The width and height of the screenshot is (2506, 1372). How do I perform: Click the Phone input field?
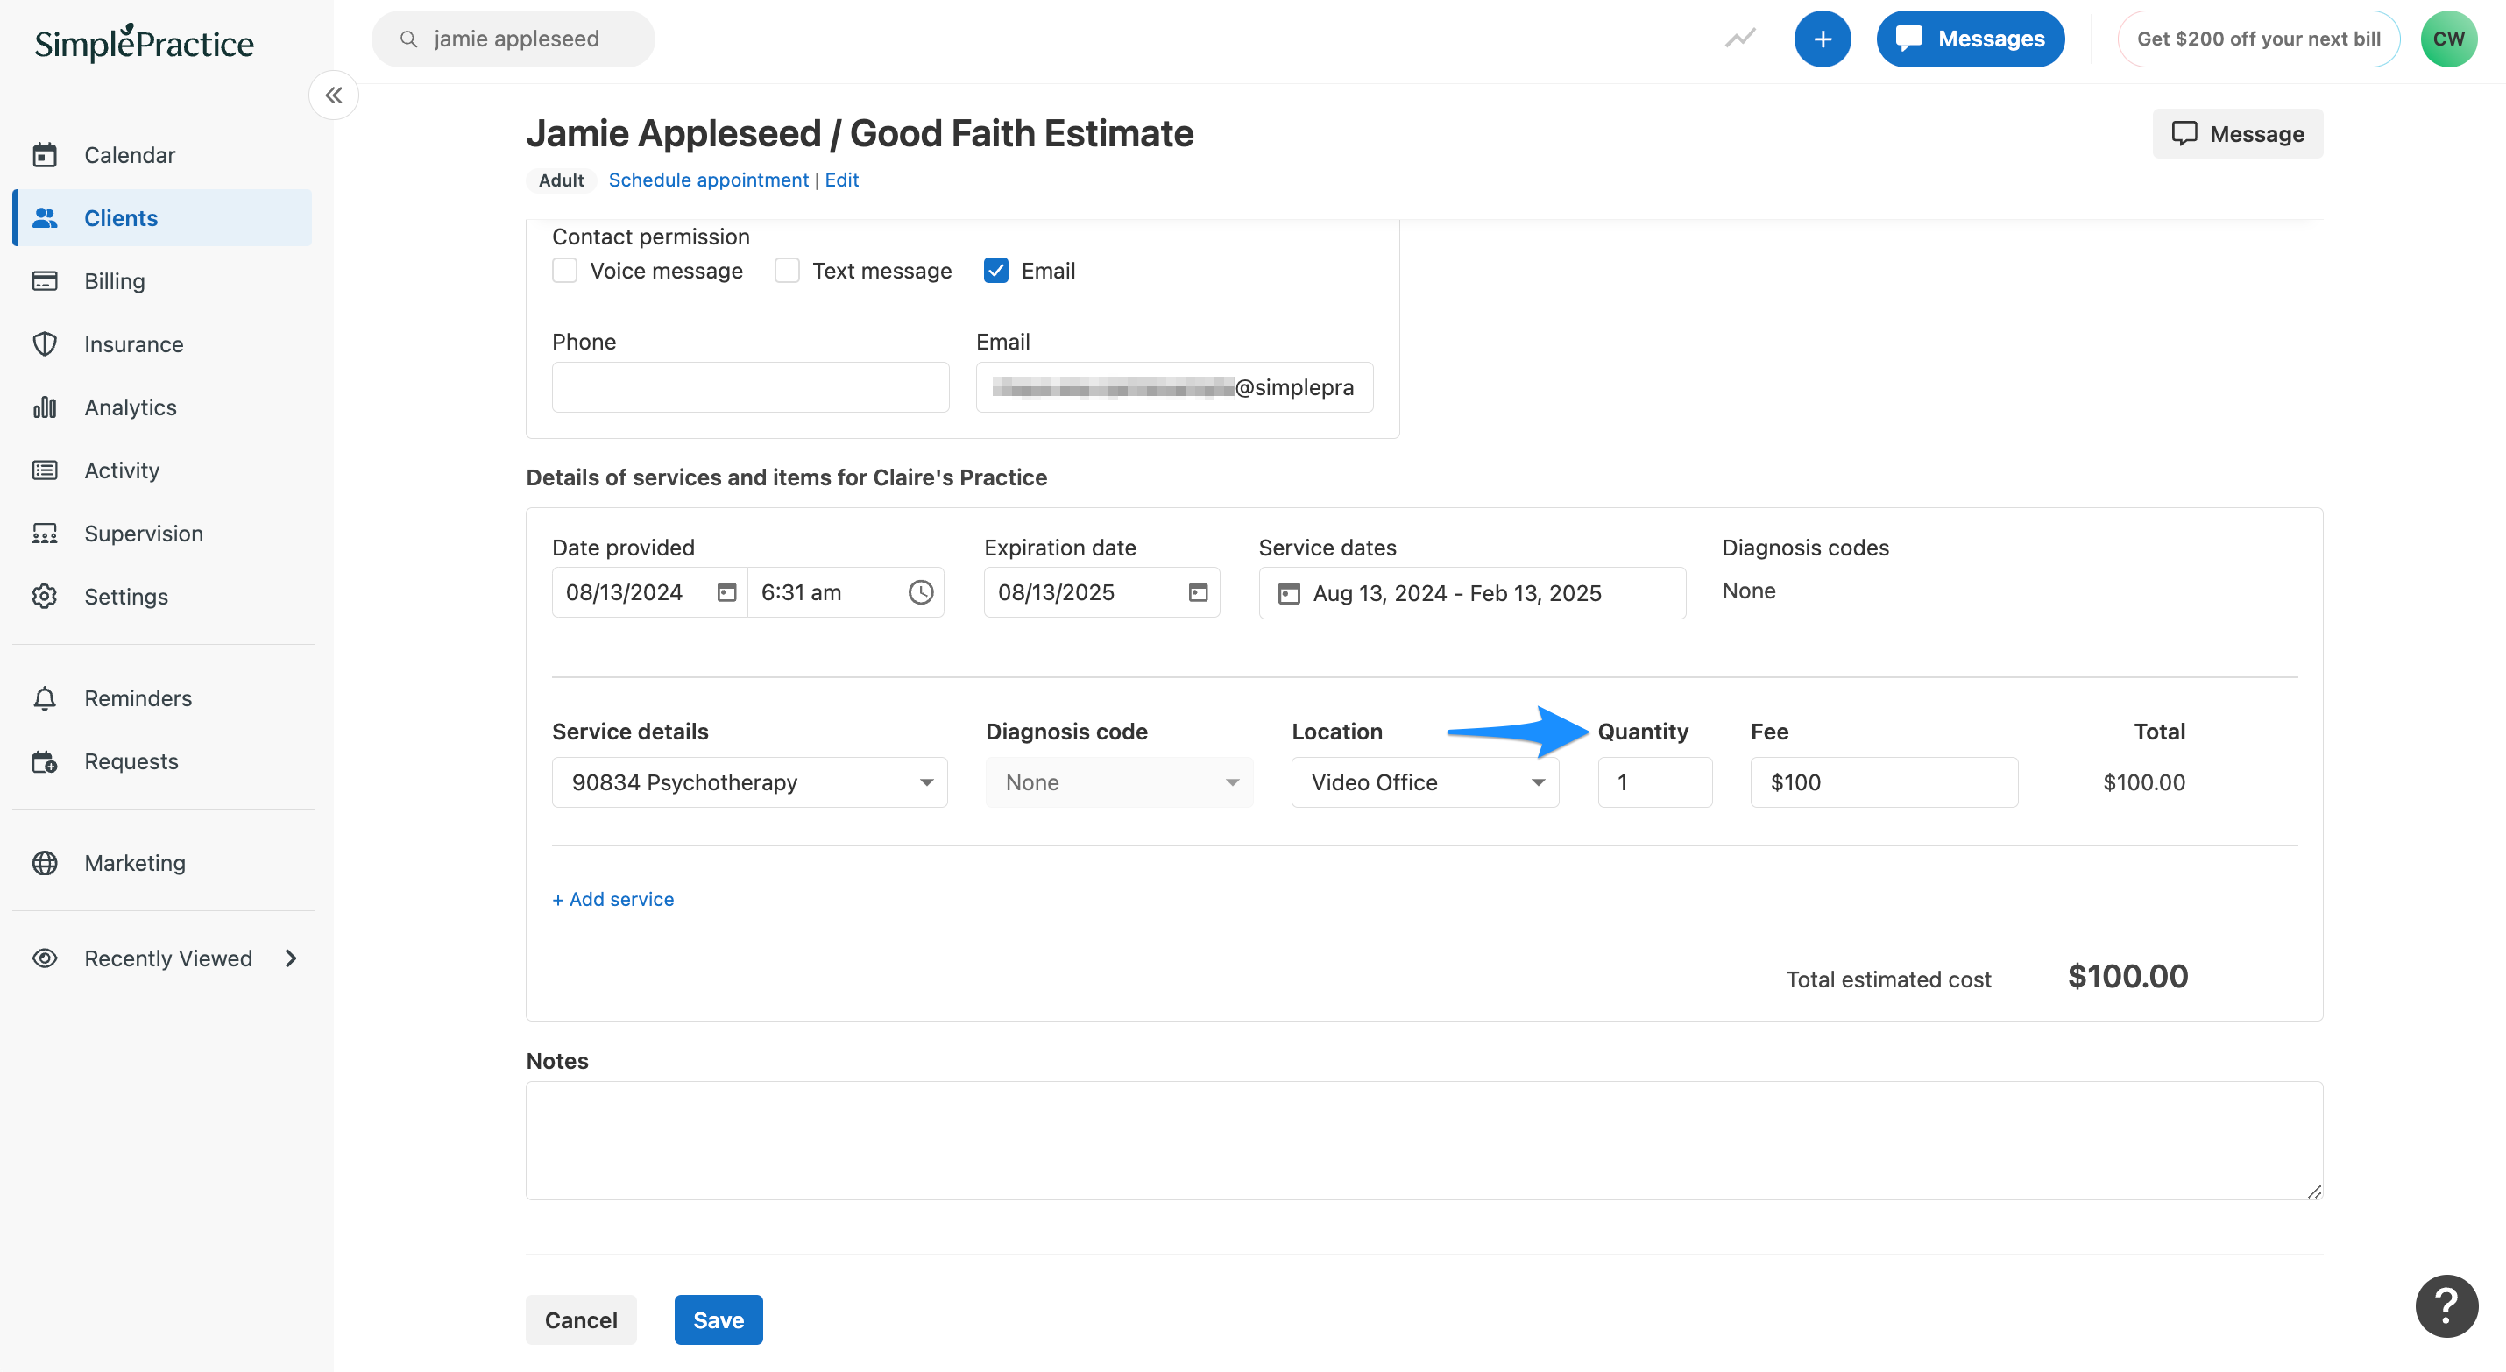click(x=750, y=387)
